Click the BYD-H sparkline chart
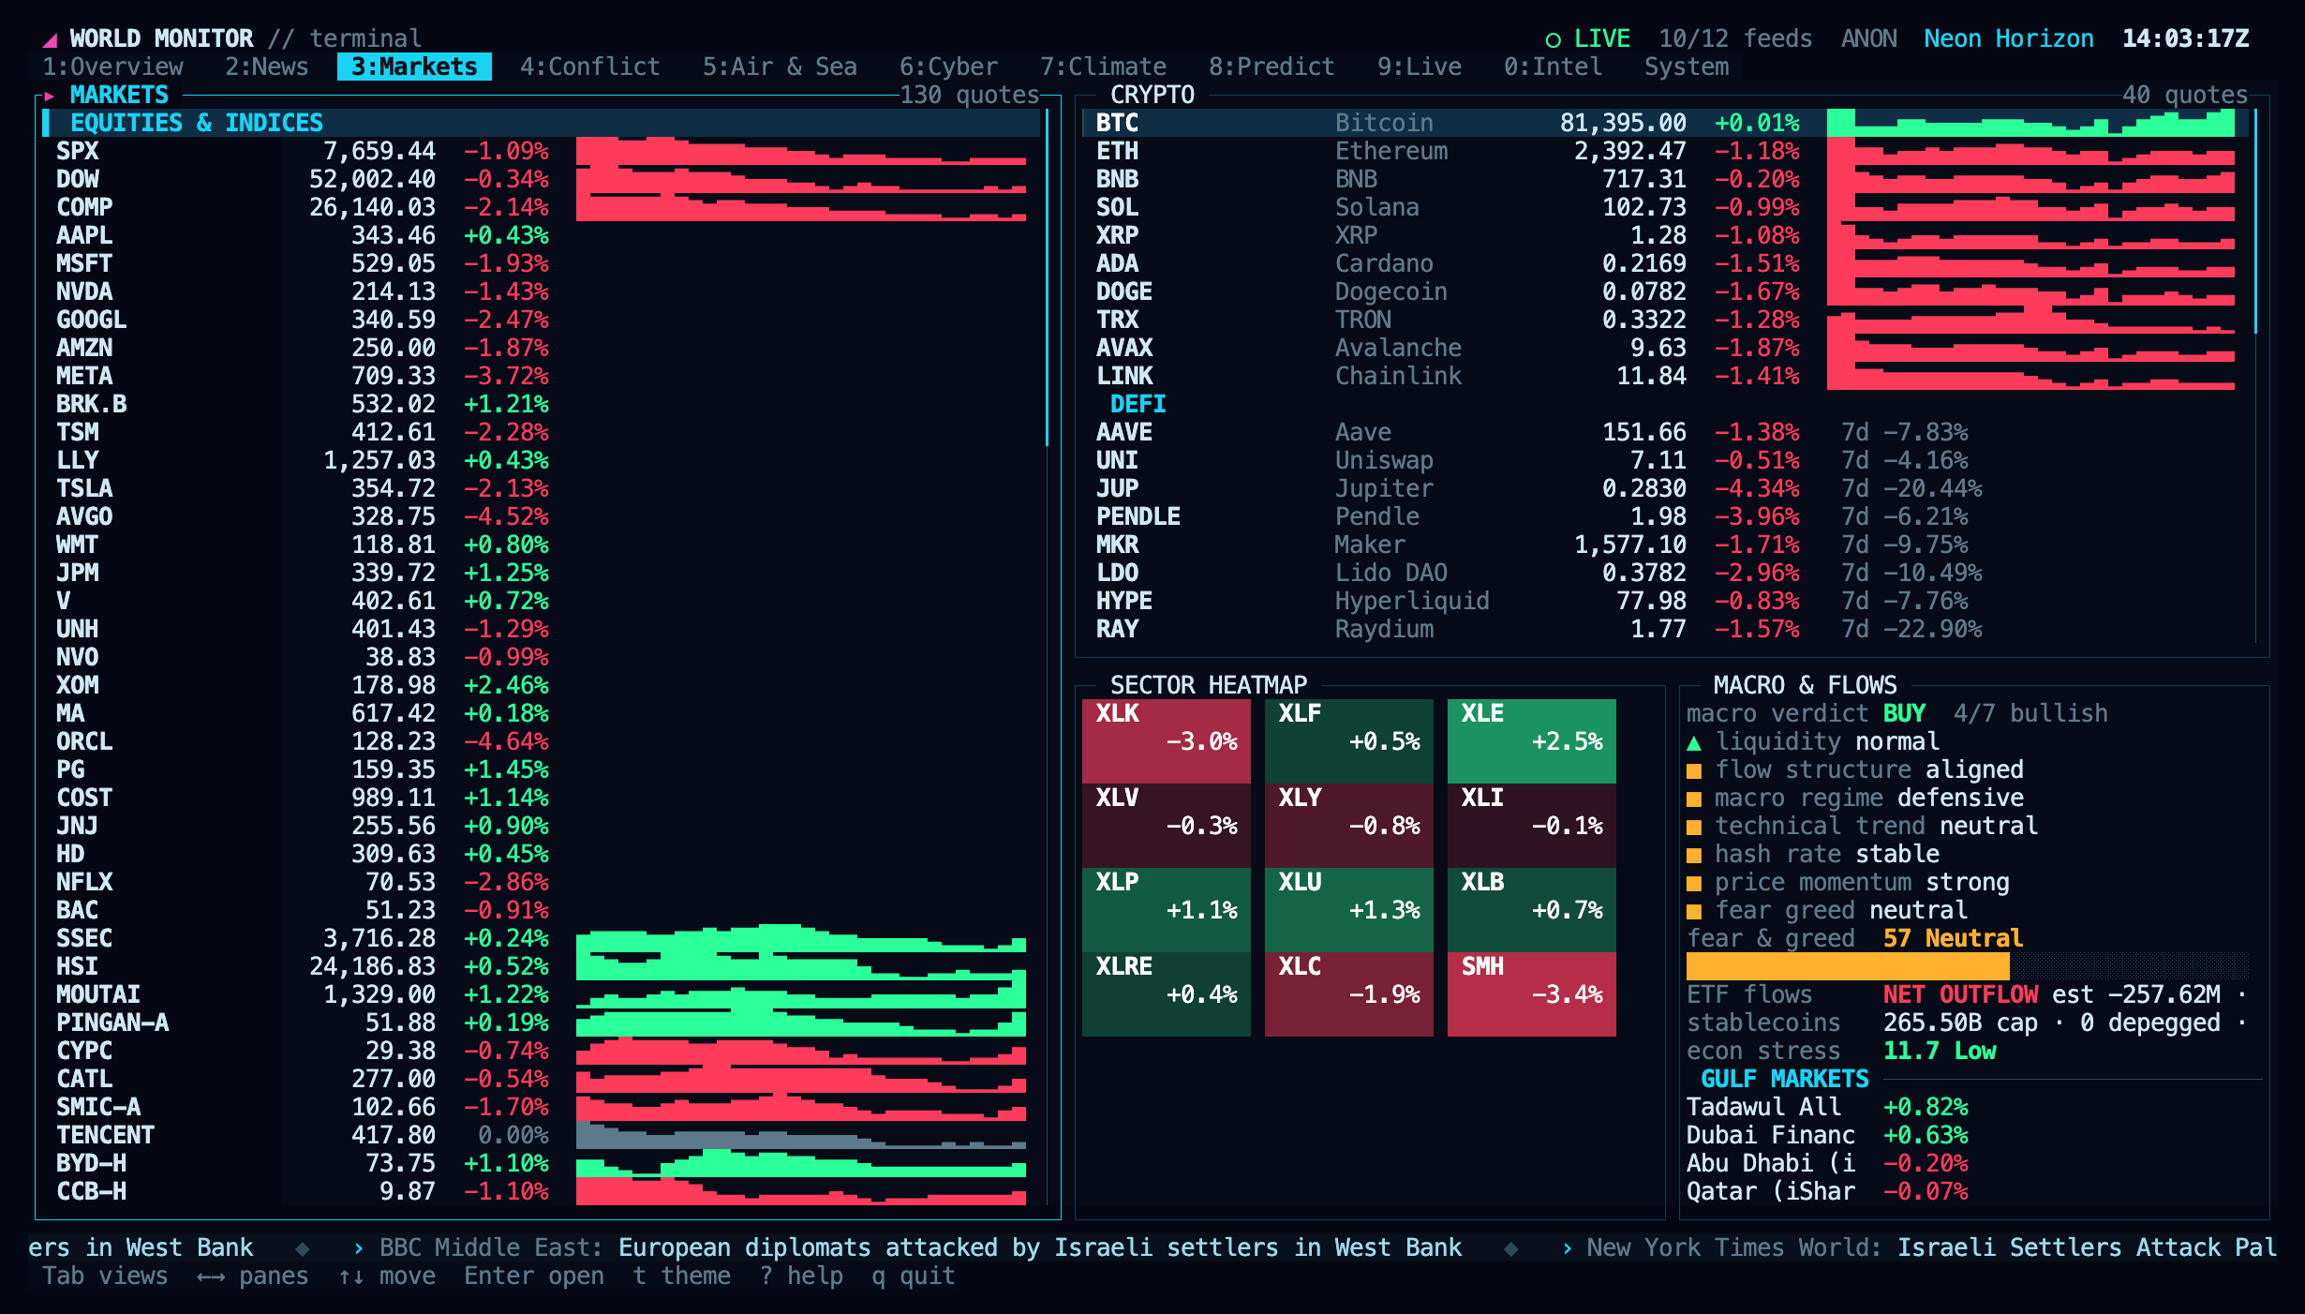 pyautogui.click(x=801, y=1163)
